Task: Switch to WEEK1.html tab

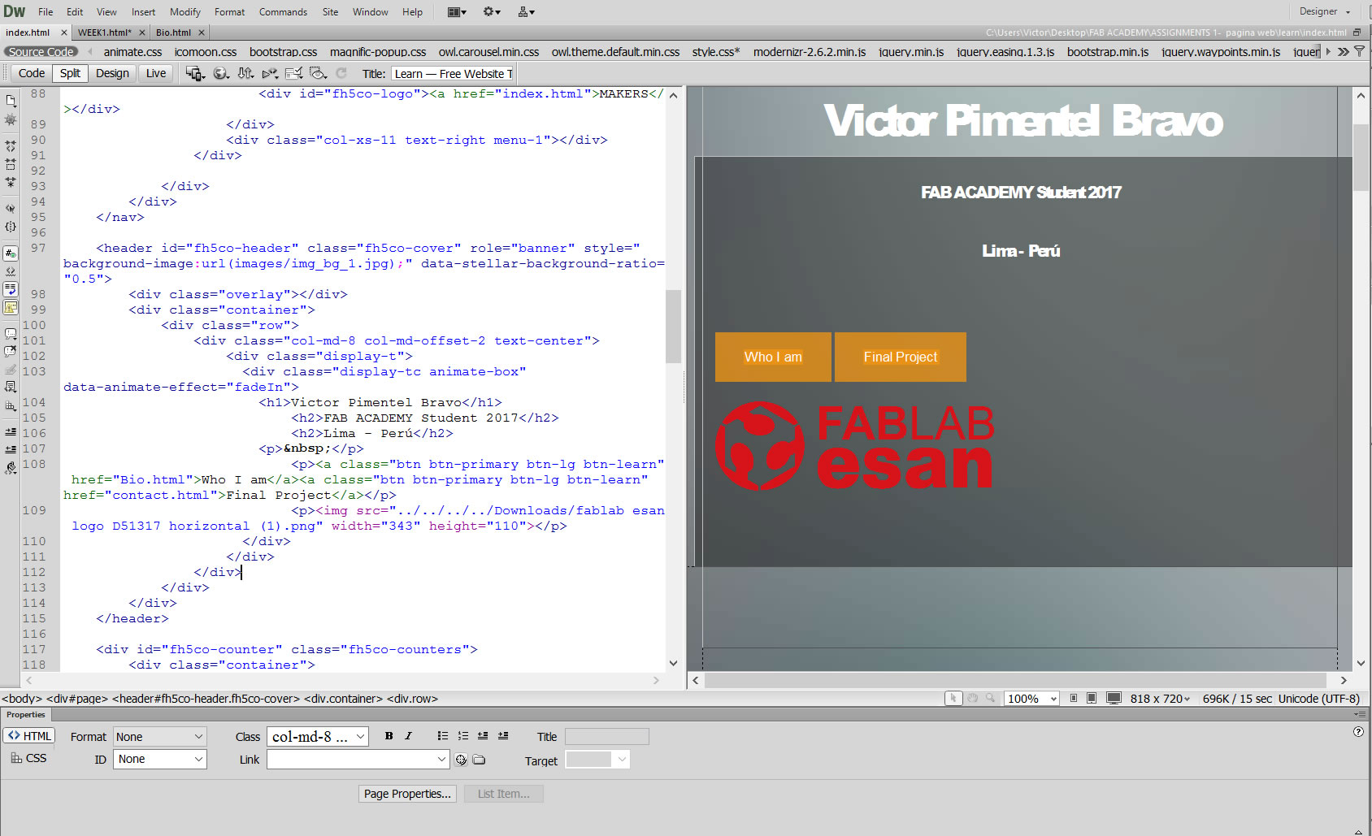Action: [104, 32]
